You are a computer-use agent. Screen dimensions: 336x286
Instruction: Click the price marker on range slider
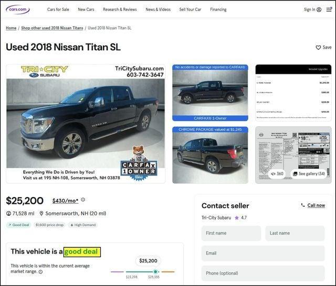tap(155, 272)
